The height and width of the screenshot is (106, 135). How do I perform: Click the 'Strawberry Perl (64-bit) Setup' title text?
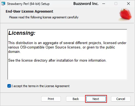tap(28, 4)
